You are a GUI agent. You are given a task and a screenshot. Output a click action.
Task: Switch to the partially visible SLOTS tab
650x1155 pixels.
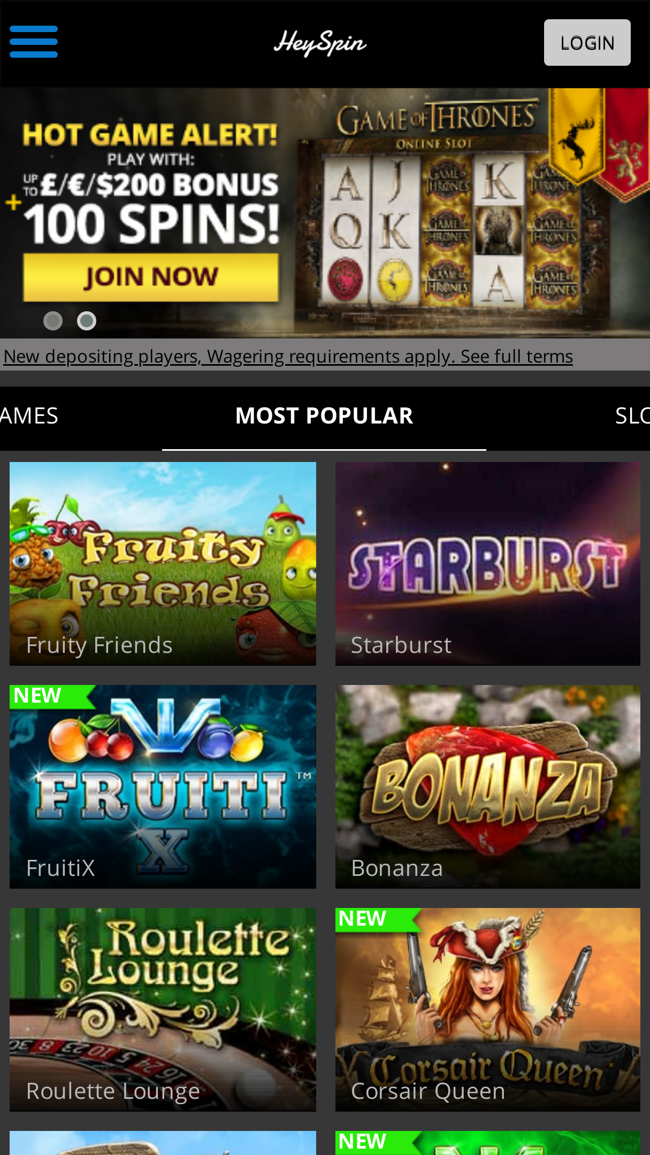(632, 416)
